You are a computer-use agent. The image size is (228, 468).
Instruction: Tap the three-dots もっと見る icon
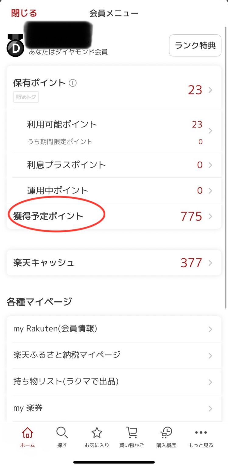(201, 433)
